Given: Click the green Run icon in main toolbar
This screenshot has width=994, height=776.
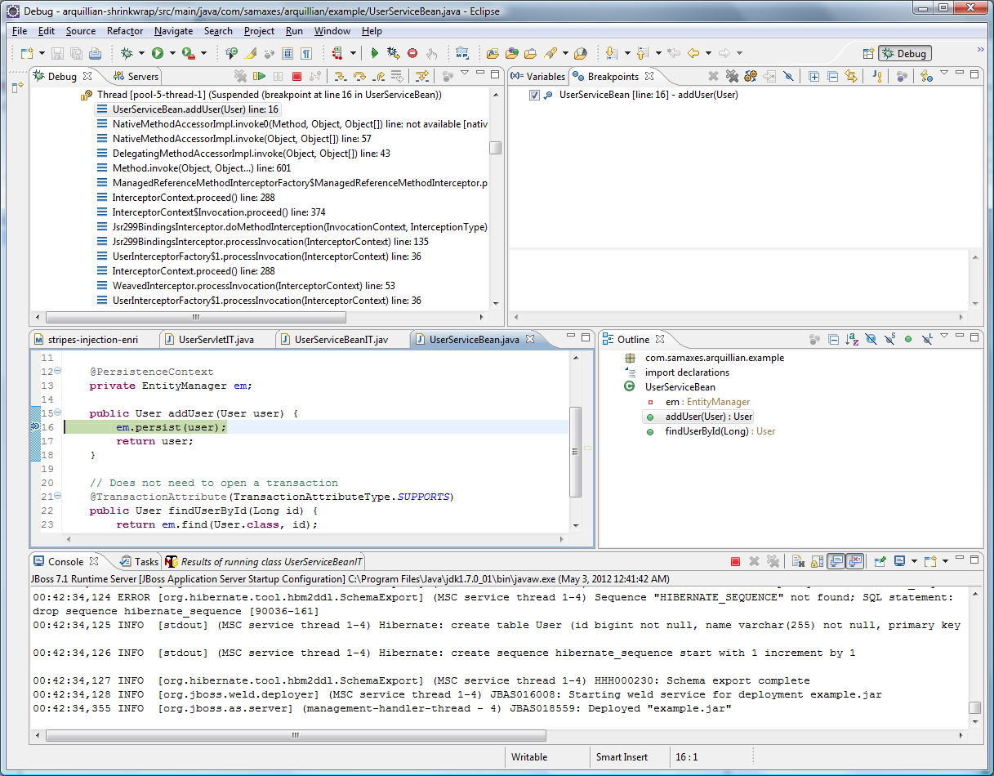Looking at the screenshot, I should coord(157,53).
